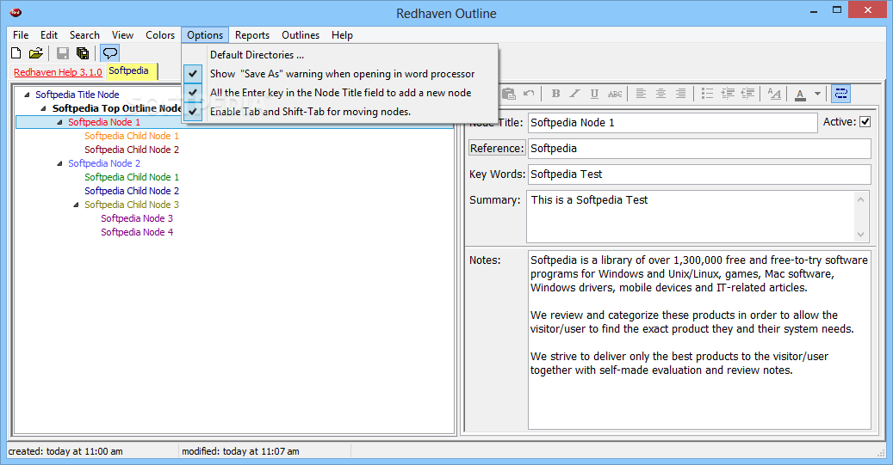Insert a bullet list
Viewport: 893px width, 465px height.
pos(707,94)
